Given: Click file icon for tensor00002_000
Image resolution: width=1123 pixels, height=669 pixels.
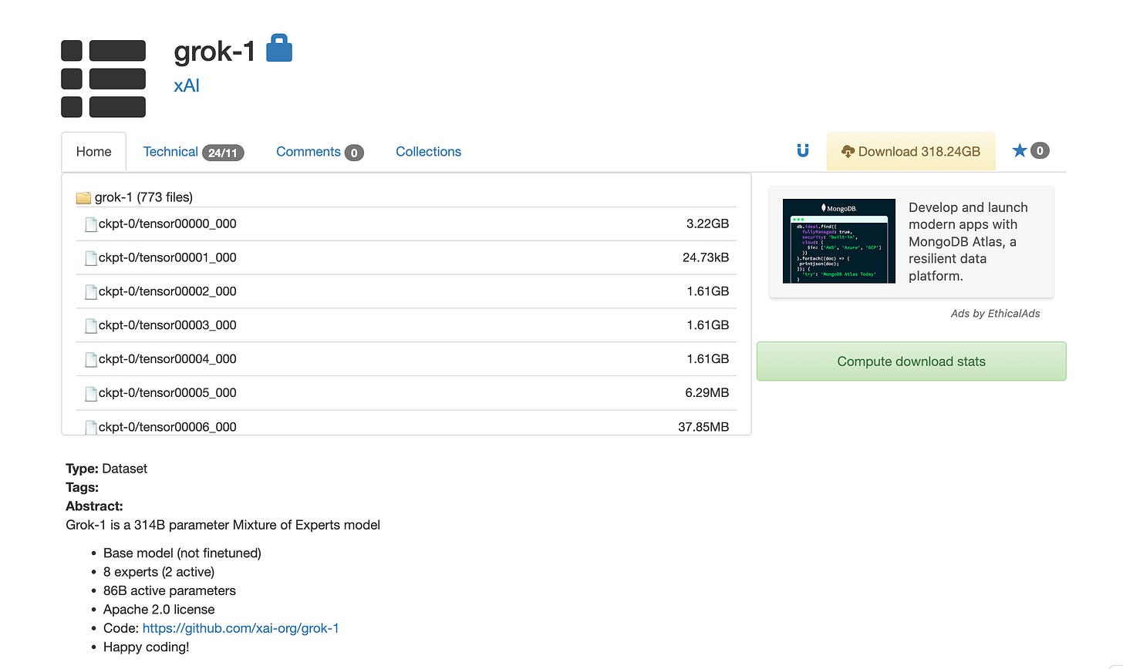Looking at the screenshot, I should click(x=91, y=292).
